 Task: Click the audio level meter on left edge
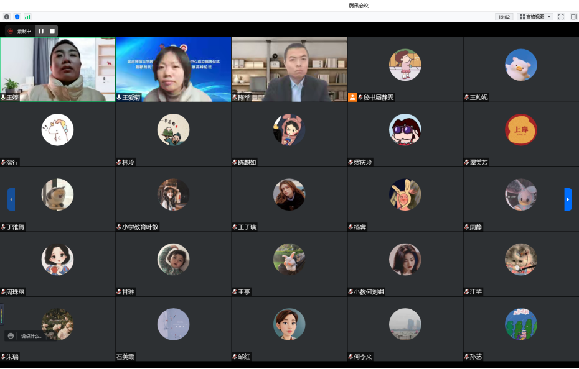tap(2, 314)
